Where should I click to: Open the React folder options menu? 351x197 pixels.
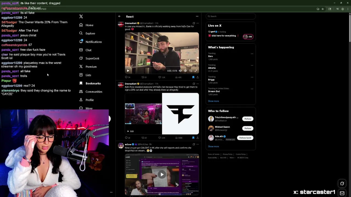coord(197,16)
